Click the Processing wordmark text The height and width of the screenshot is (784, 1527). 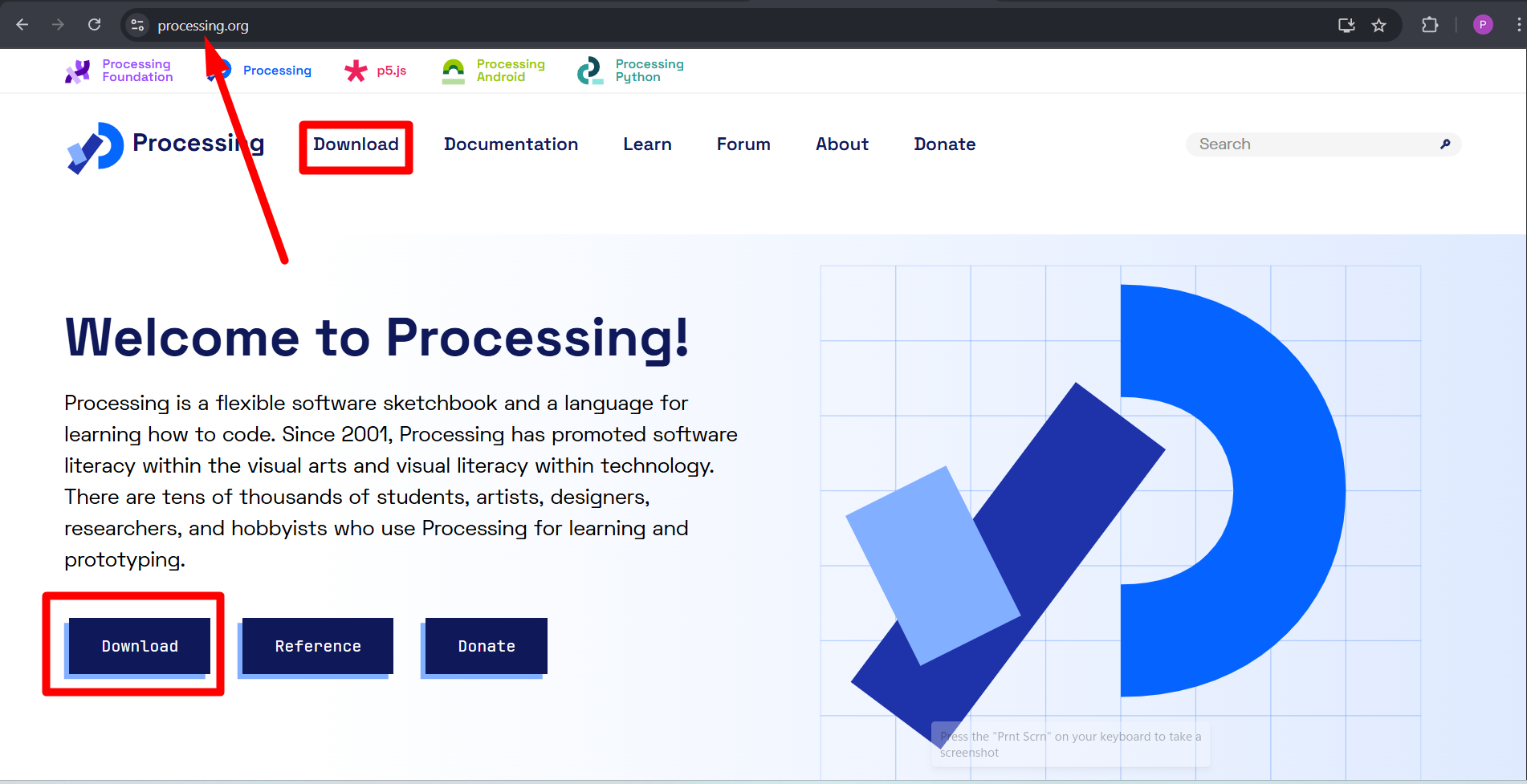[x=198, y=144]
